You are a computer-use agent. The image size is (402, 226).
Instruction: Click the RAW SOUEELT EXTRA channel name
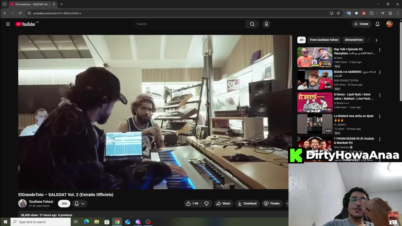[346, 81]
